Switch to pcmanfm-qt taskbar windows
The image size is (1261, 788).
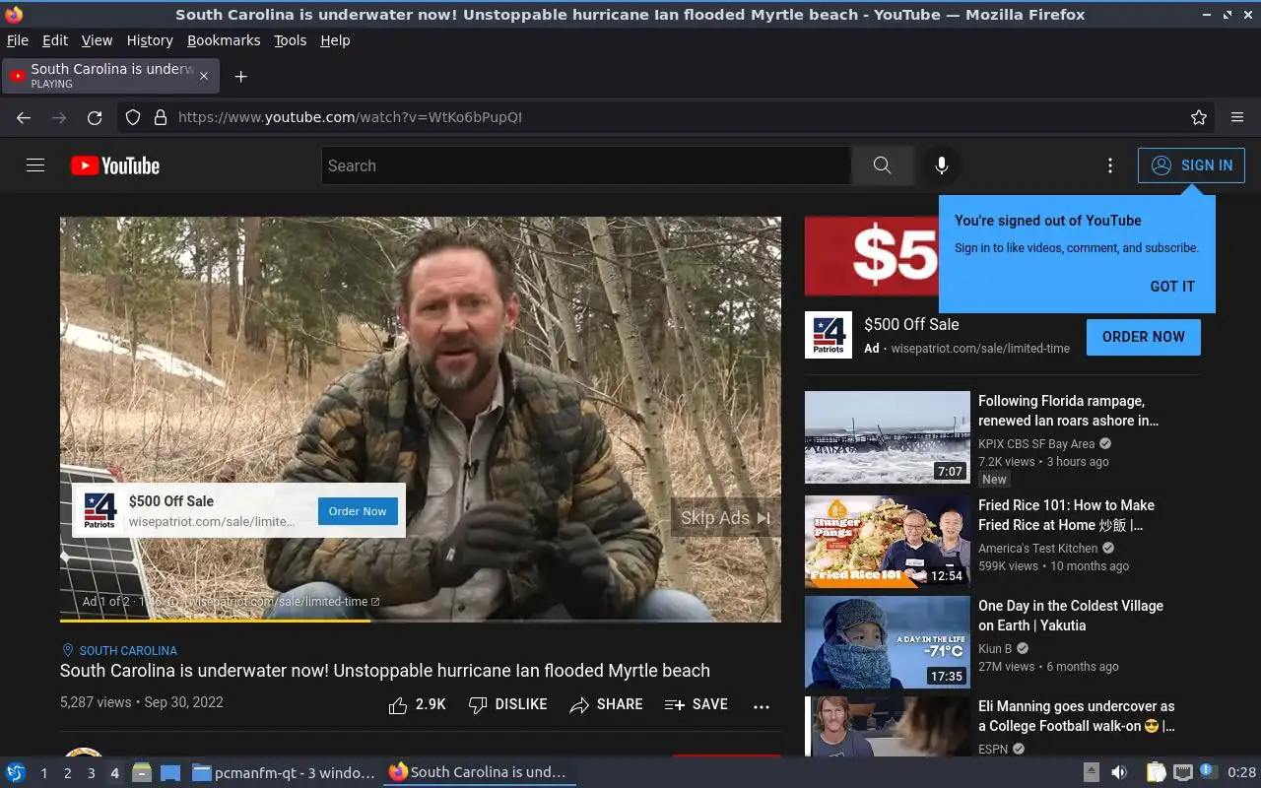(284, 772)
